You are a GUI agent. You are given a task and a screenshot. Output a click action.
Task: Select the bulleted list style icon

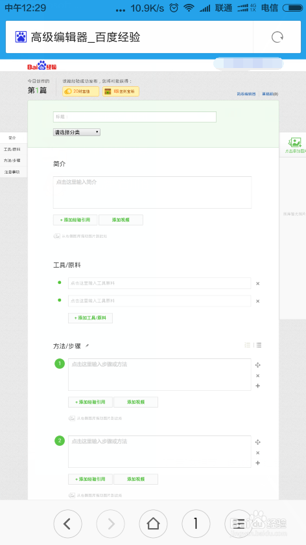tap(259, 345)
